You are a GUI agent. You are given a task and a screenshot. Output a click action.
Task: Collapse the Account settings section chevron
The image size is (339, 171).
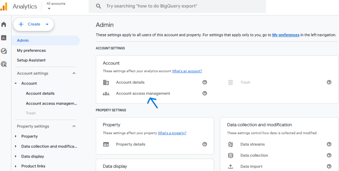(74, 73)
